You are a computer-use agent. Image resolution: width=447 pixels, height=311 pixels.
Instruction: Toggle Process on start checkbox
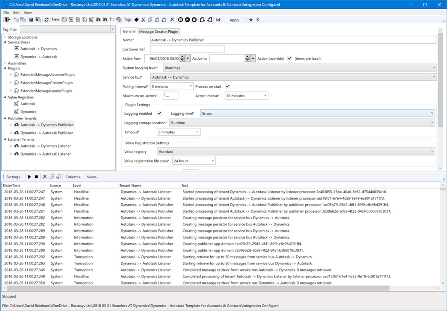click(x=227, y=86)
